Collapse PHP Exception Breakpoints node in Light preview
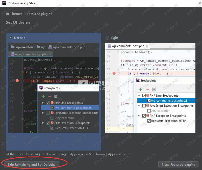This screenshot has width=202, height=170. pyautogui.click(x=139, y=116)
